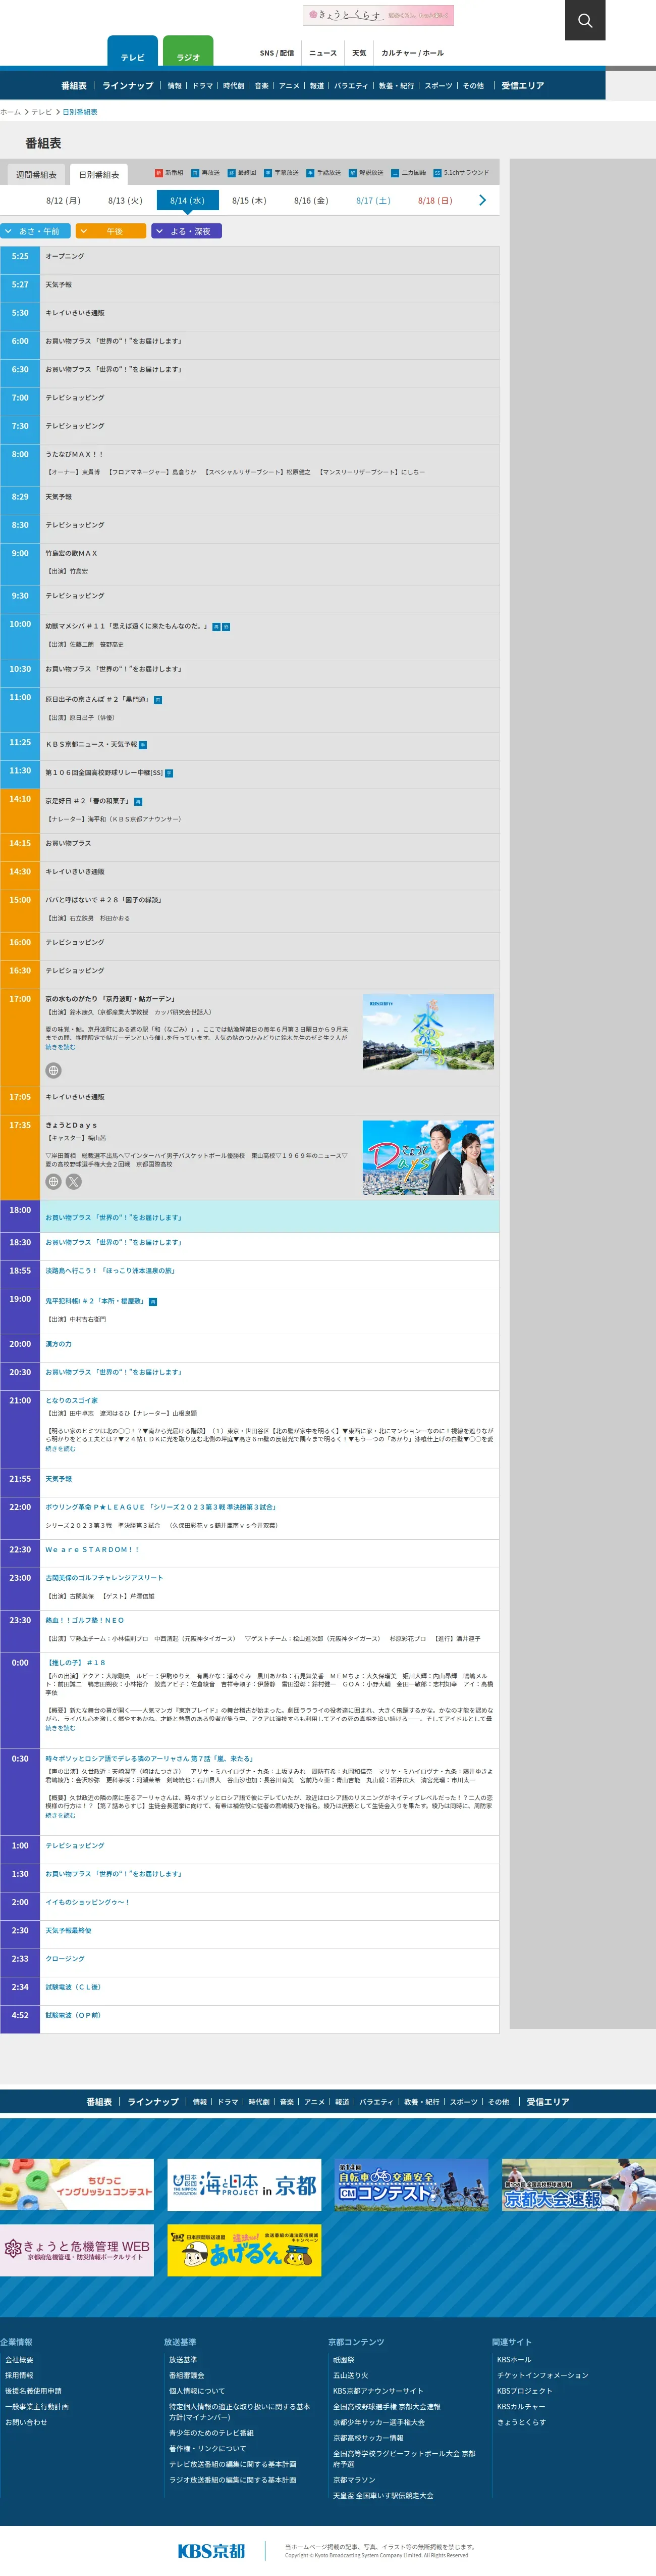This screenshot has width=656, height=2576.
Task: Open スポーツ in the lower menu bar
Action: 463,2102
